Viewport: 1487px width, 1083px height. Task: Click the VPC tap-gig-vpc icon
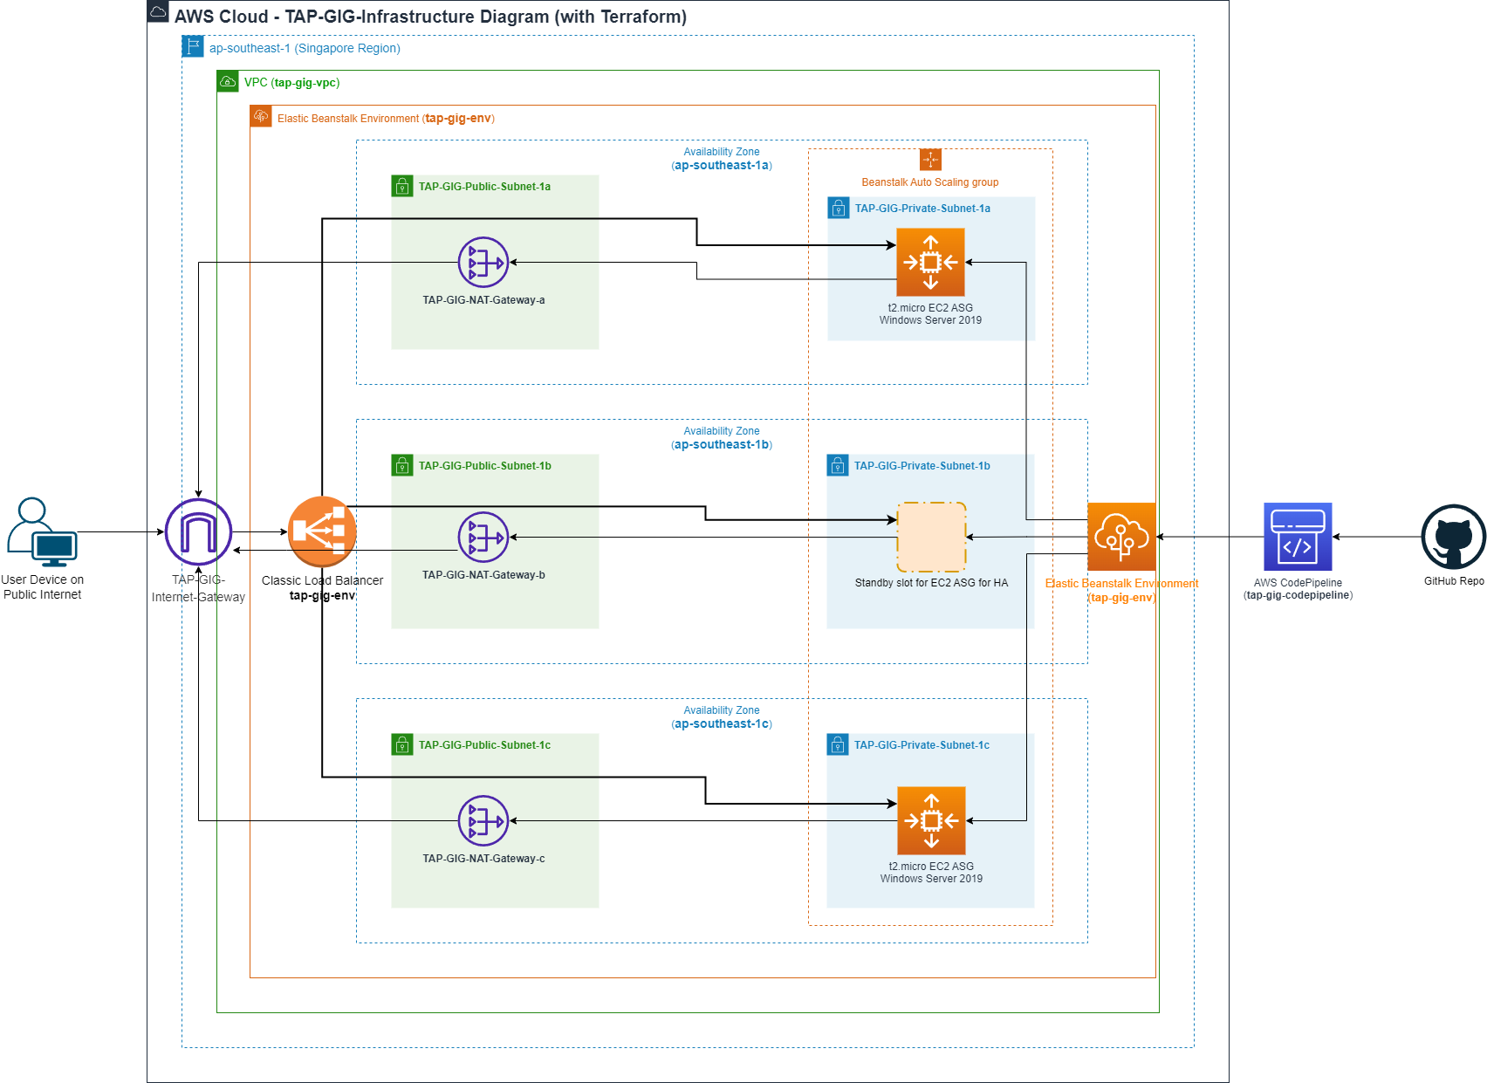(x=228, y=81)
